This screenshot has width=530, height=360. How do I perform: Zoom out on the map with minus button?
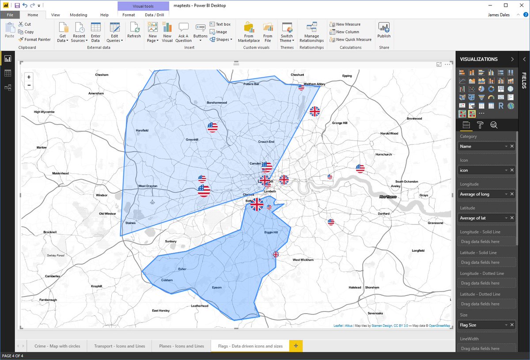coord(29,85)
